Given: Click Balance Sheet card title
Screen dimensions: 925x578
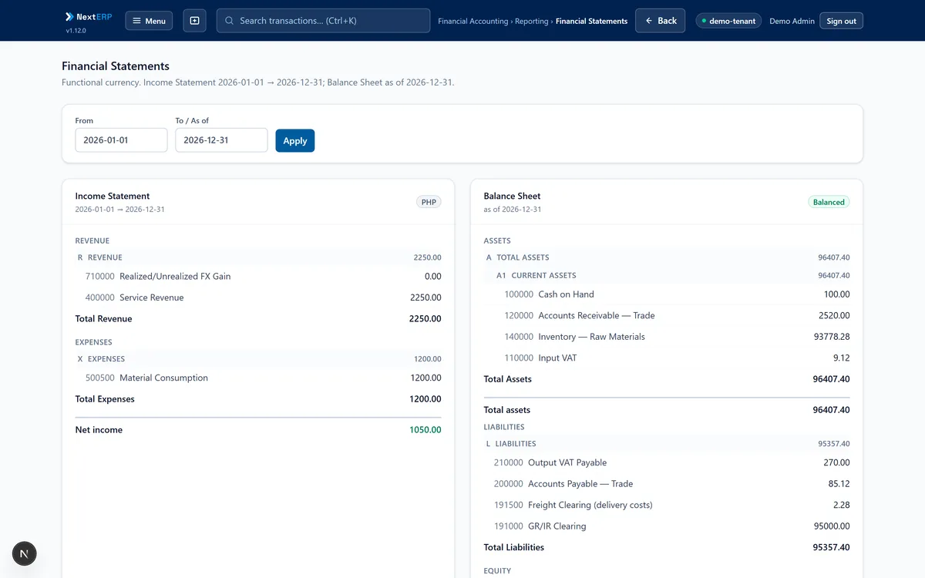Looking at the screenshot, I should 512,196.
